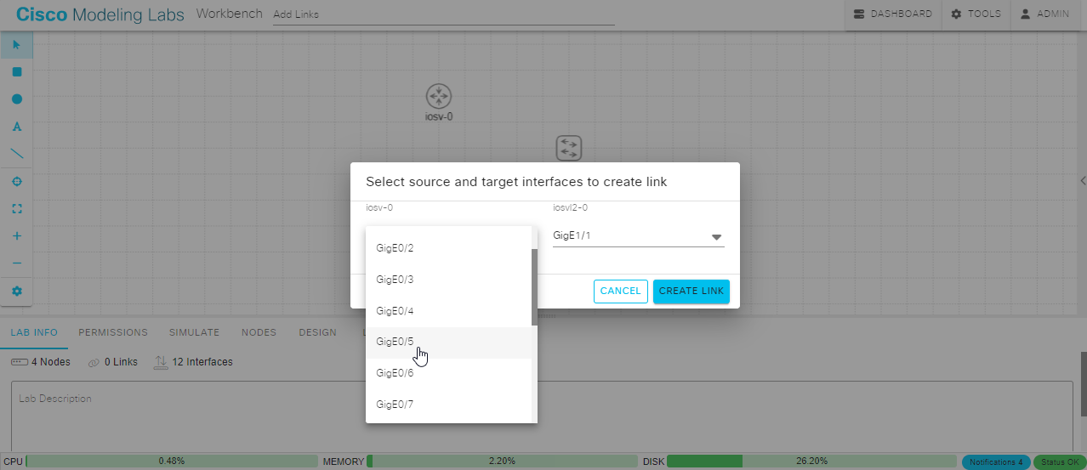The width and height of the screenshot is (1087, 470).
Task: Zoom out with the minus icon
Action: coord(16,263)
